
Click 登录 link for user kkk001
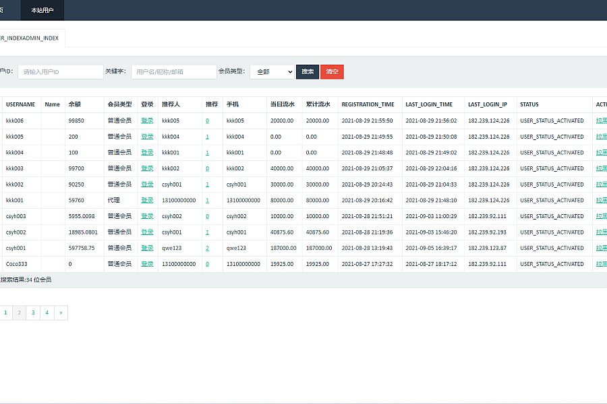pyautogui.click(x=147, y=200)
